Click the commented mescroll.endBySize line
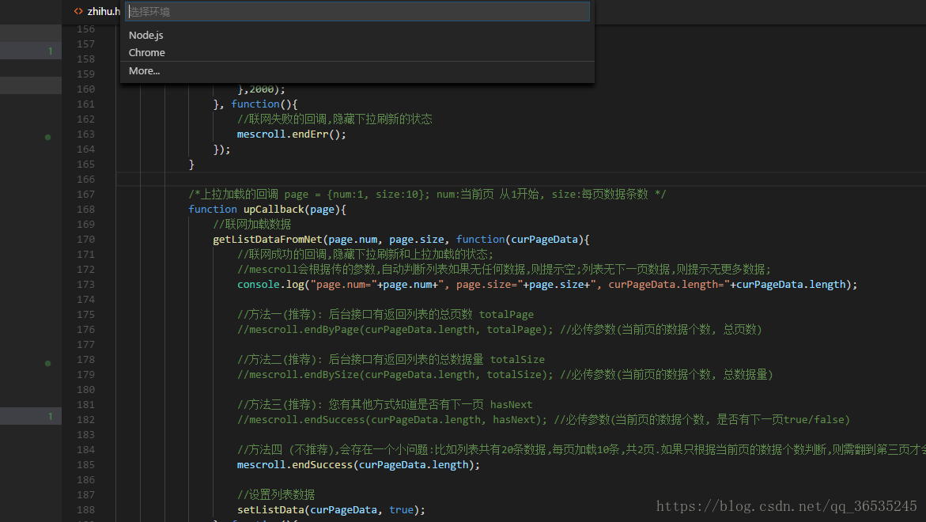 [505, 374]
